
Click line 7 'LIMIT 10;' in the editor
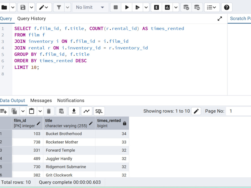pyautogui.click(x=27, y=67)
